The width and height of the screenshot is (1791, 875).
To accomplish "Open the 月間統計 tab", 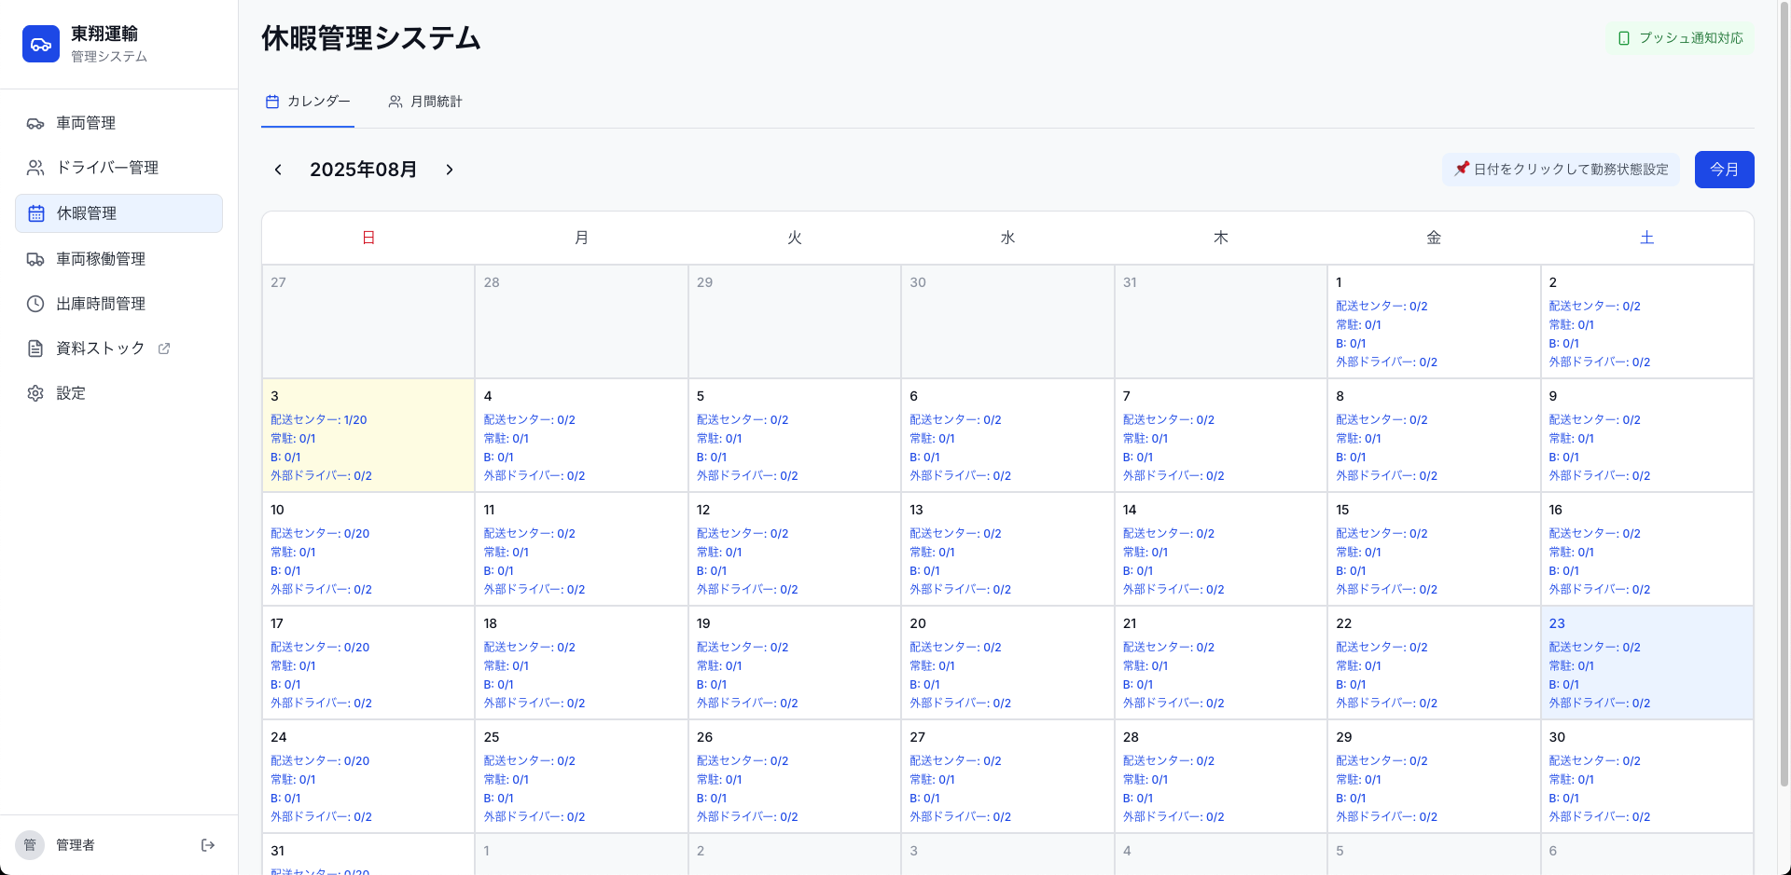I will click(425, 102).
